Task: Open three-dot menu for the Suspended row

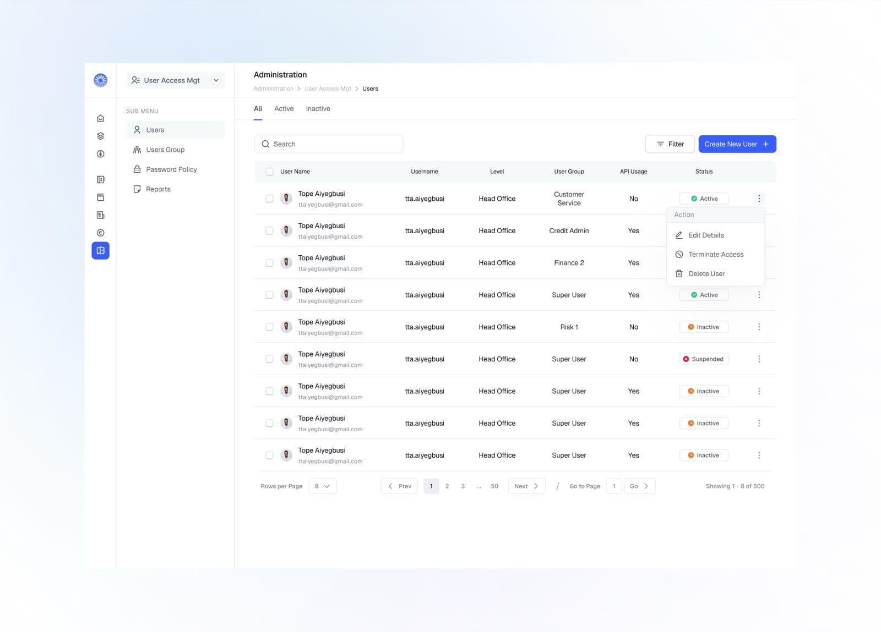Action: (759, 359)
